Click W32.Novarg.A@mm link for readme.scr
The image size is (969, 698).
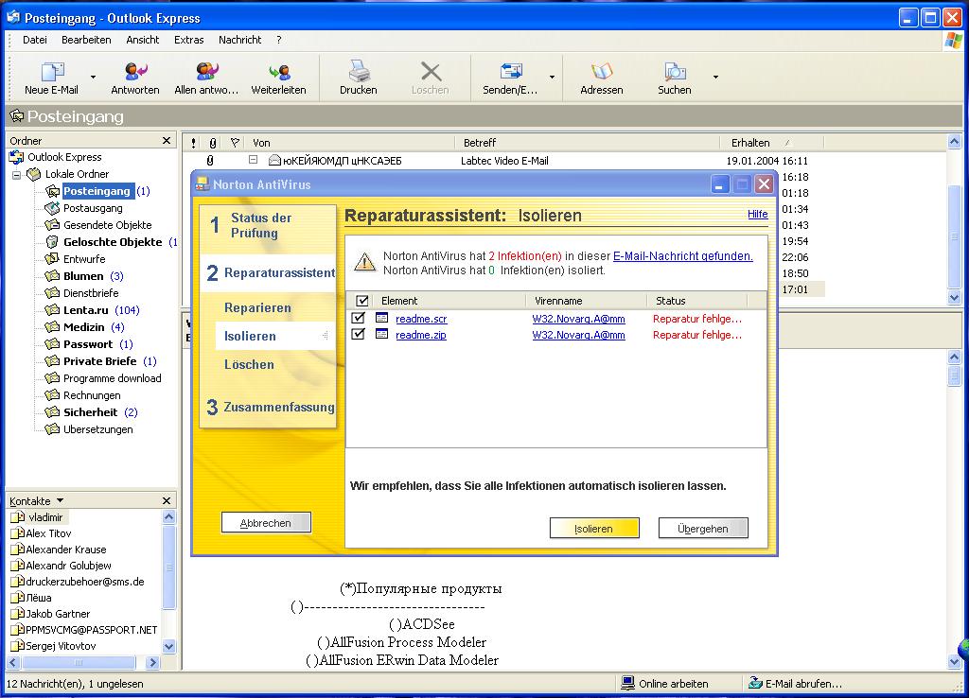coord(578,319)
